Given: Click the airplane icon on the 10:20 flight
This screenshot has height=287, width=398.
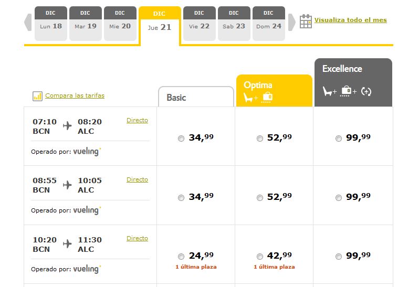Looking at the screenshot, I should [67, 244].
